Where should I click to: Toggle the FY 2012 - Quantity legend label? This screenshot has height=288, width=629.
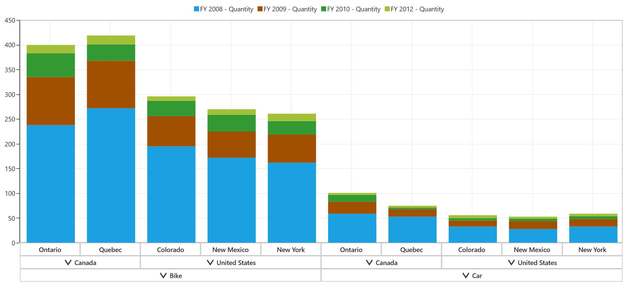[417, 9]
